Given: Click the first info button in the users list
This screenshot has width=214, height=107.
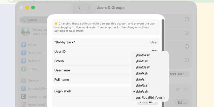Looking at the screenshot, I should tap(187, 19).
